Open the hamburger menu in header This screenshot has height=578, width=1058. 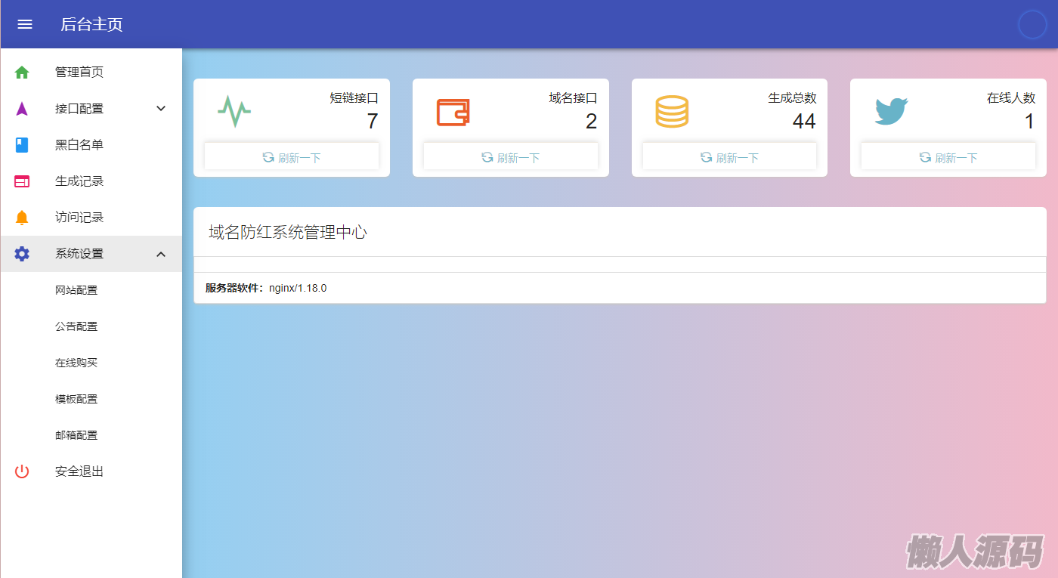25,24
